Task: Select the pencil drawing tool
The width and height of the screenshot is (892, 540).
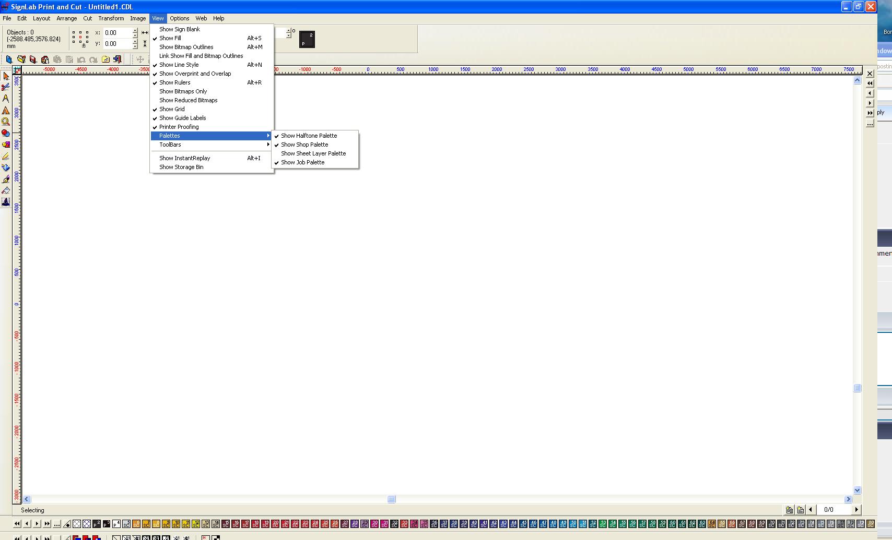Action: [6, 156]
